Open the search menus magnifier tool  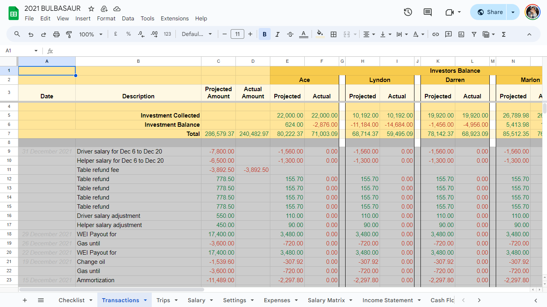tap(17, 34)
